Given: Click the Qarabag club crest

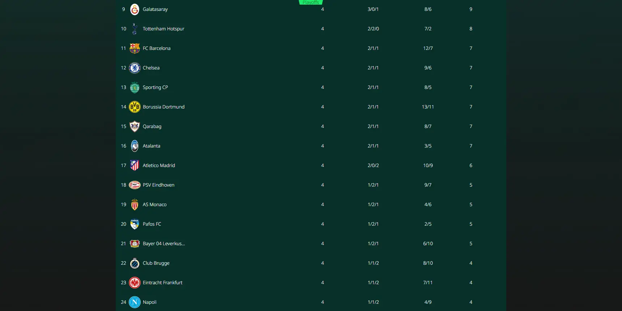Looking at the screenshot, I should point(135,127).
